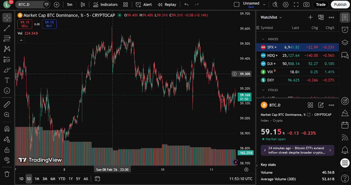The width and height of the screenshot is (351, 185).
Task: Click the Publish button
Action: (x=340, y=5)
